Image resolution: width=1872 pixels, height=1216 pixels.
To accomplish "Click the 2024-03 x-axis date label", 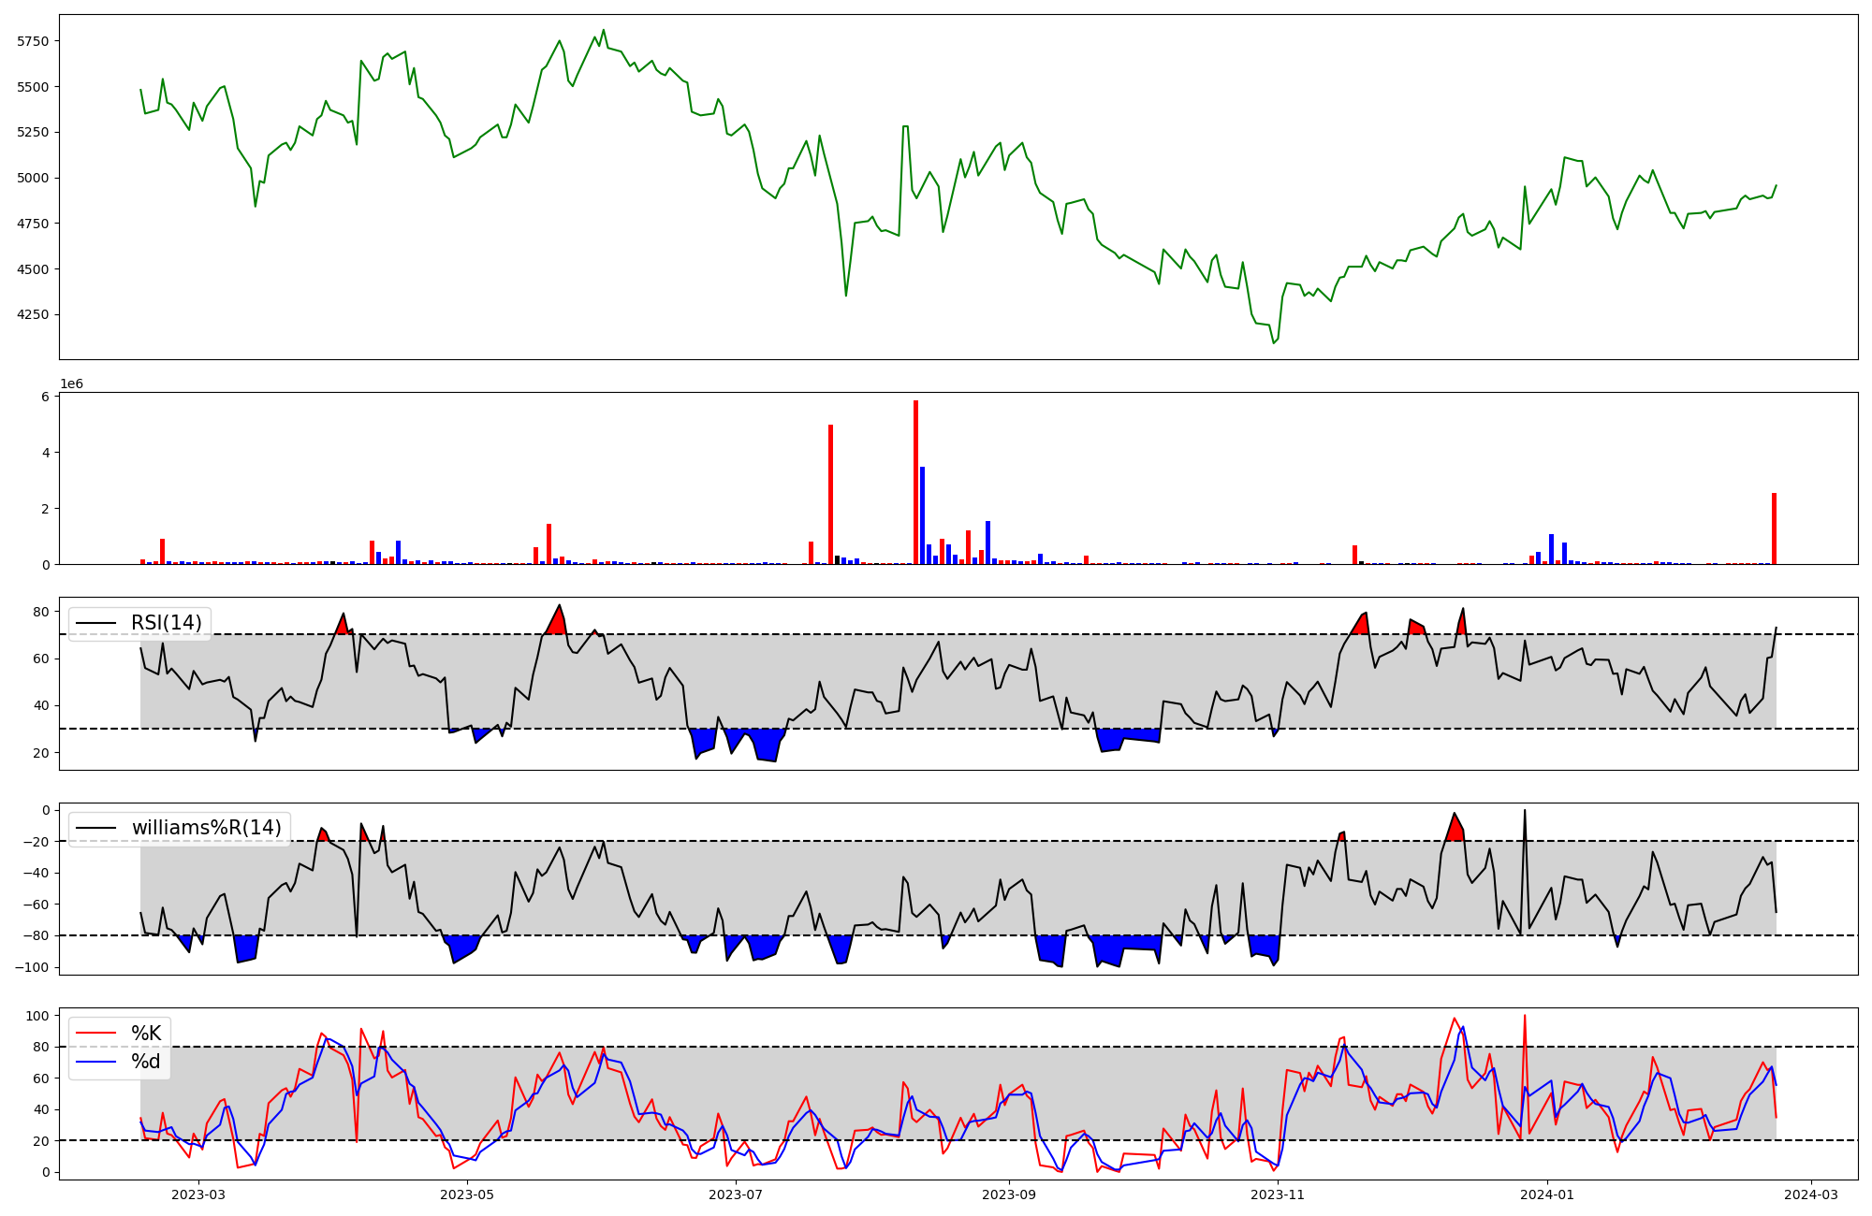I will tap(1811, 1194).
